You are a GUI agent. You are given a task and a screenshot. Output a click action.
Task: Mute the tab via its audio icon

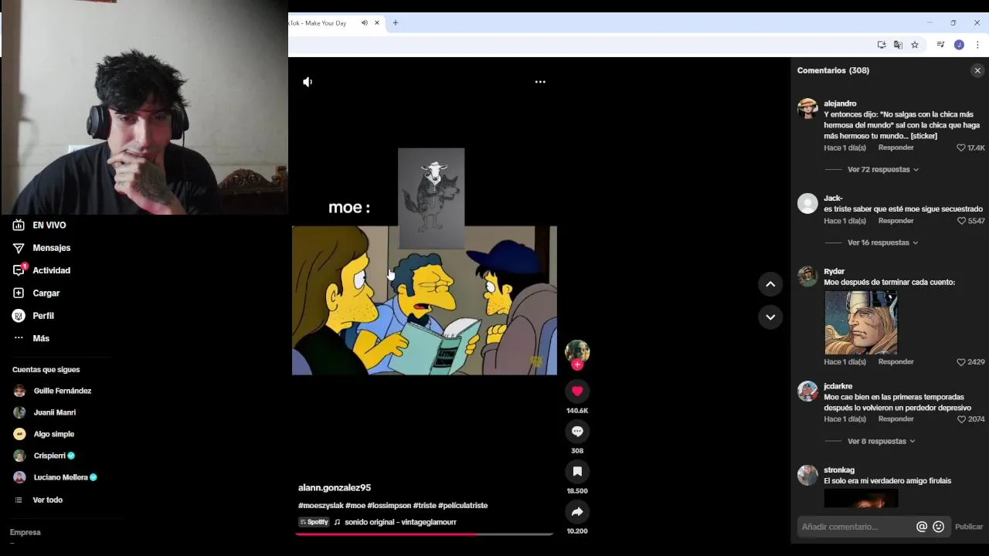[x=364, y=23]
